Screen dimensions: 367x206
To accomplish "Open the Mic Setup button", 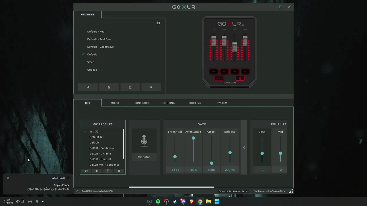I will point(144,157).
